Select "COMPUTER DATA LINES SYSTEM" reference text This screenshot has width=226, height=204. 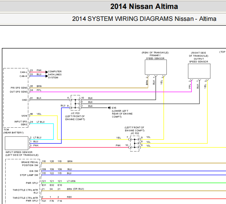click(55, 74)
